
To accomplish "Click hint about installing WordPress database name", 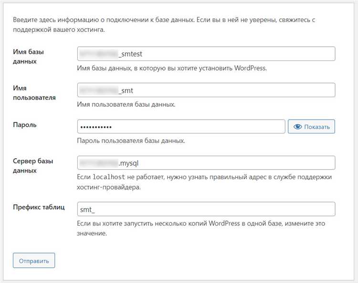I will (172, 68).
